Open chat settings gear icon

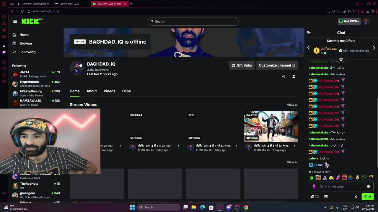coord(356,196)
